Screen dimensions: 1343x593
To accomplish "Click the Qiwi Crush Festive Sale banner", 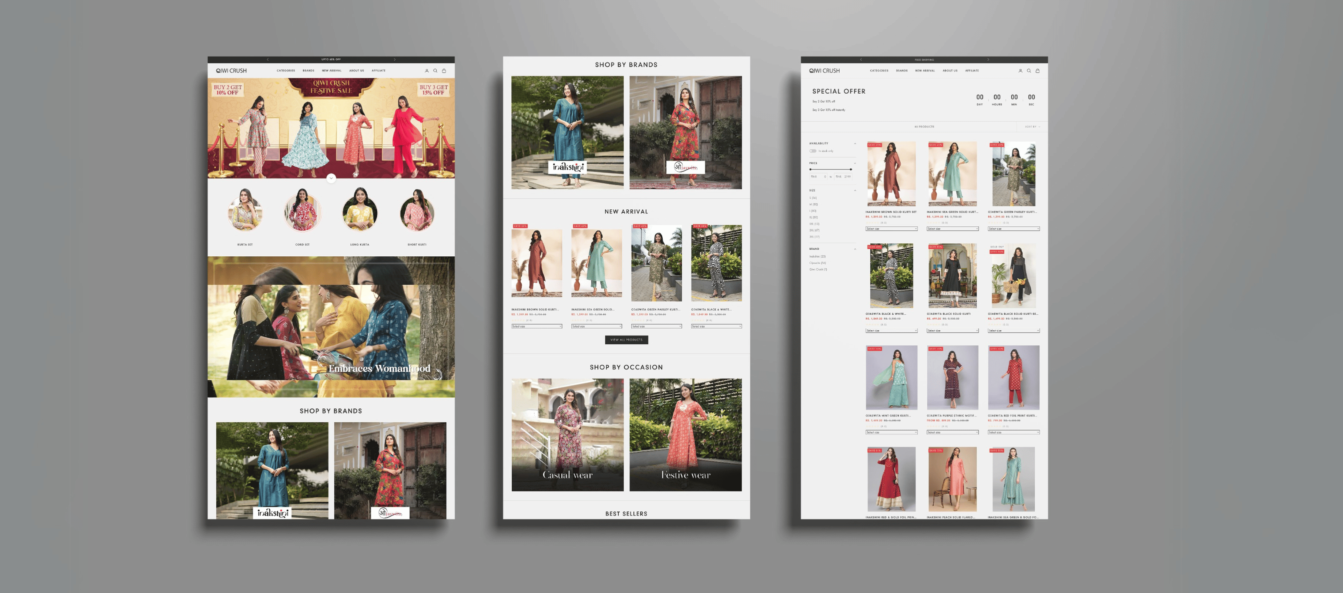I will coord(331,128).
